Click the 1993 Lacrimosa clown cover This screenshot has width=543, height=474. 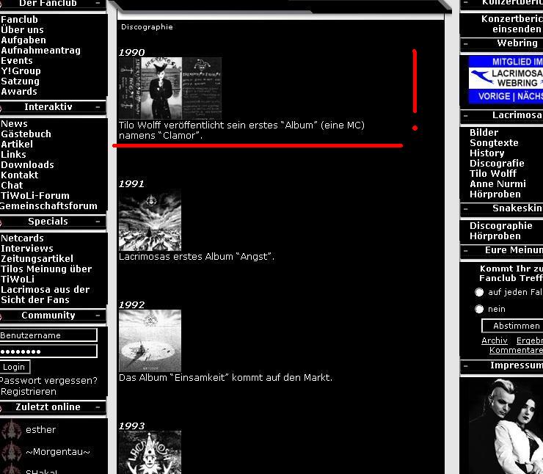tap(150, 452)
